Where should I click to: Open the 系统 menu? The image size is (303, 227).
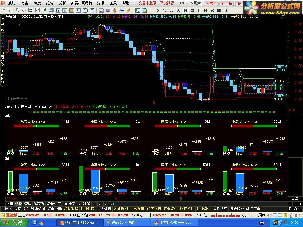(12, 3)
